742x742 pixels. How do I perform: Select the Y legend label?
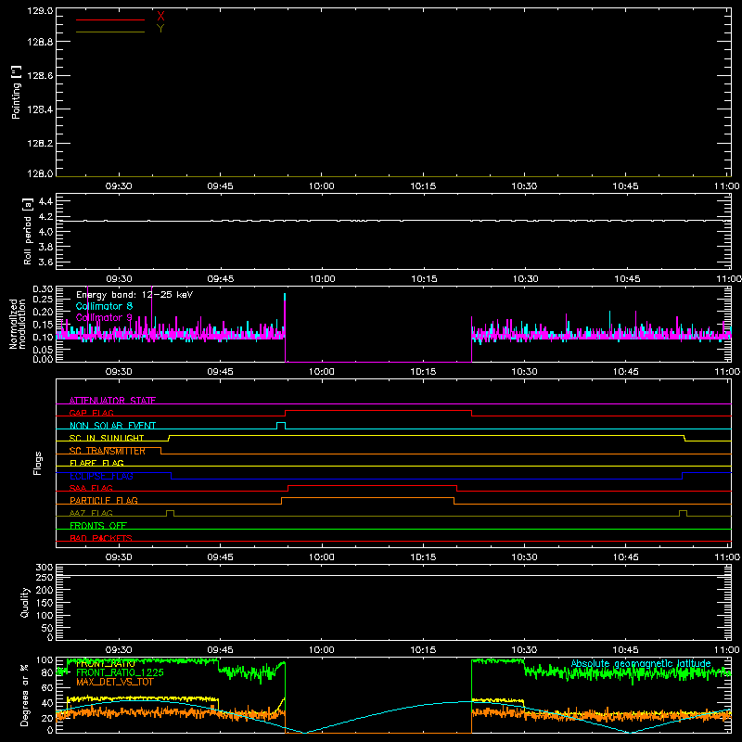[x=160, y=29]
